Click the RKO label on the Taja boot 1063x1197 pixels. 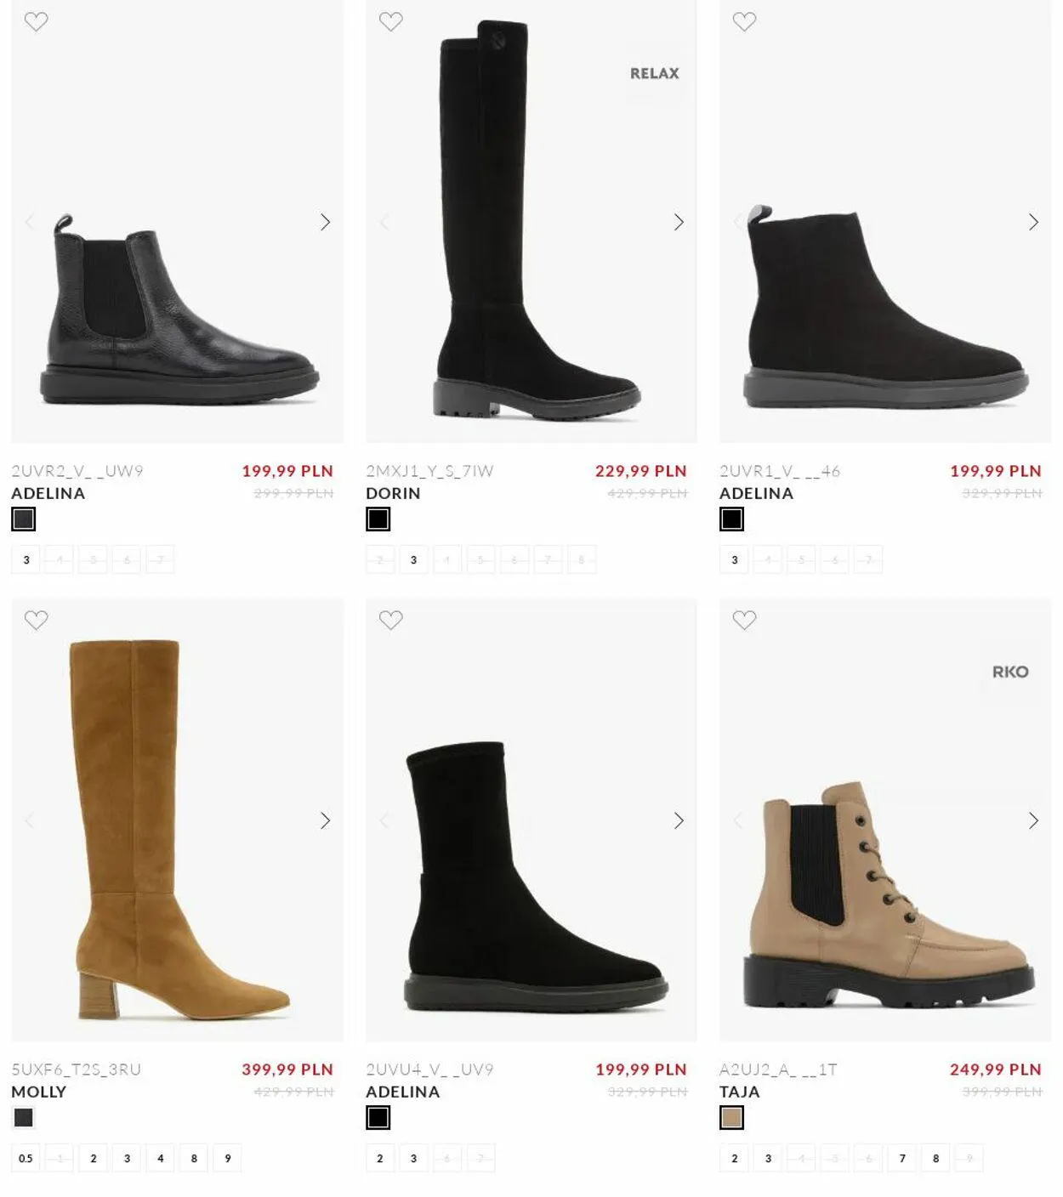coord(1010,672)
